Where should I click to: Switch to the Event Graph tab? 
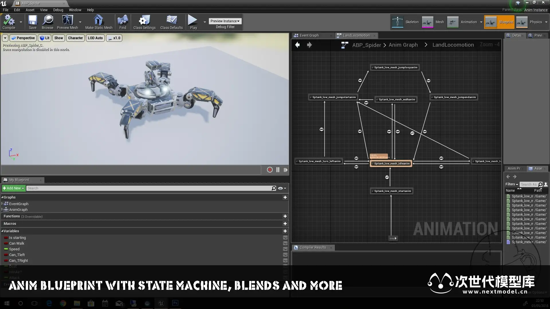click(x=309, y=35)
